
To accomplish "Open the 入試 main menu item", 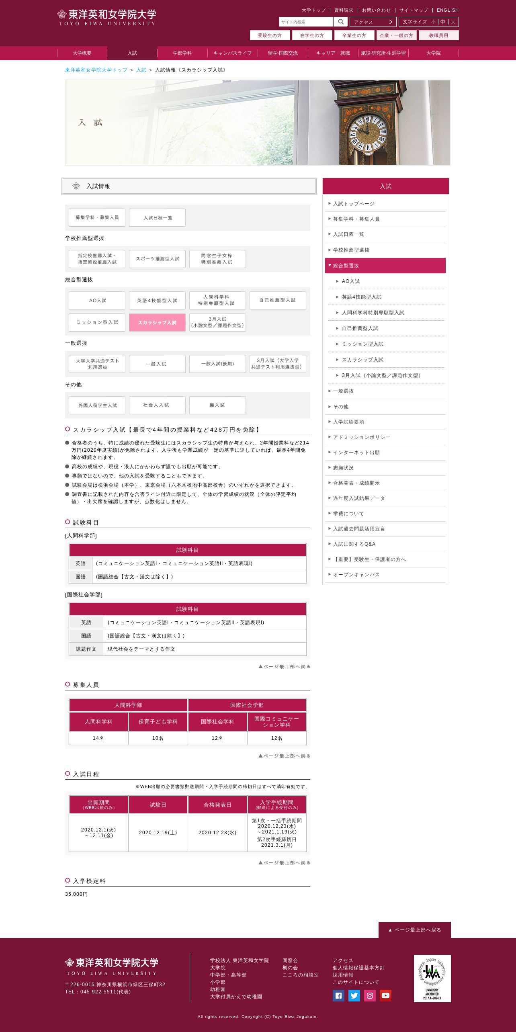I will click(x=132, y=53).
